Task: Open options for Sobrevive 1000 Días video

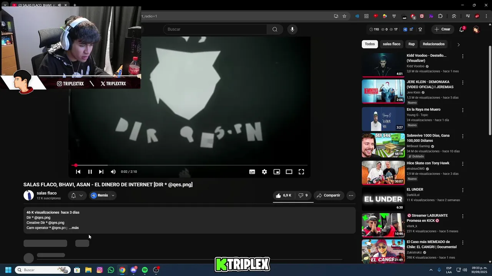Action: point(463,136)
